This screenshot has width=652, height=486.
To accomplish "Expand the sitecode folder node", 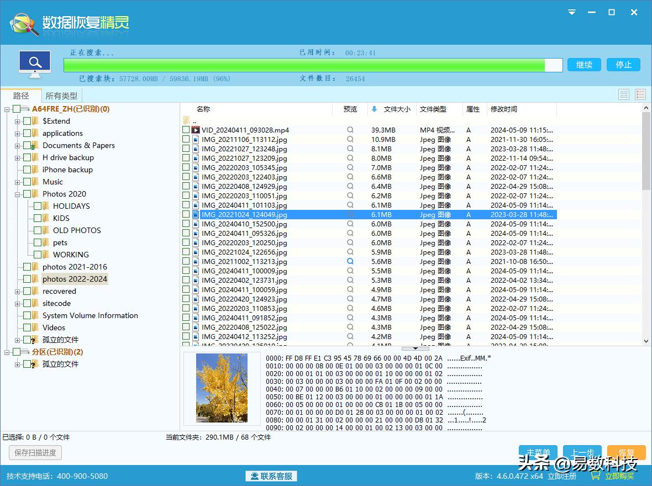I will pyautogui.click(x=18, y=304).
